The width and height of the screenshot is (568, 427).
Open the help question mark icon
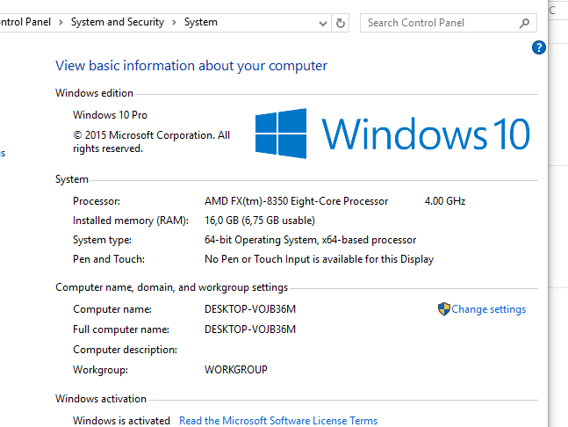click(539, 47)
